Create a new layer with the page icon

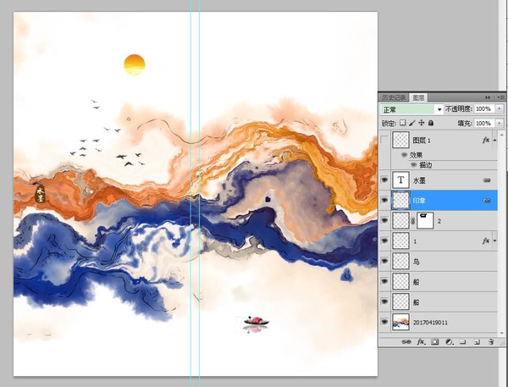(x=477, y=342)
